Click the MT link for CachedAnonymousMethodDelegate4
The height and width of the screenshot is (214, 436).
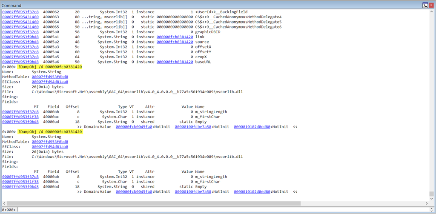point(20,17)
